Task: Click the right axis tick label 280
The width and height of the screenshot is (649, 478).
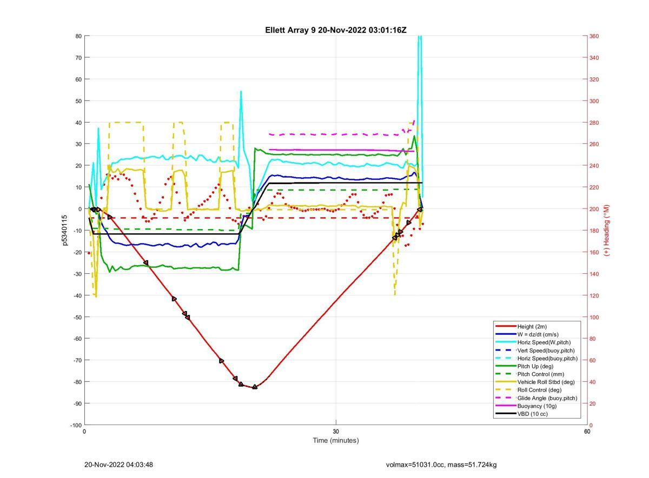Action: tap(594, 123)
